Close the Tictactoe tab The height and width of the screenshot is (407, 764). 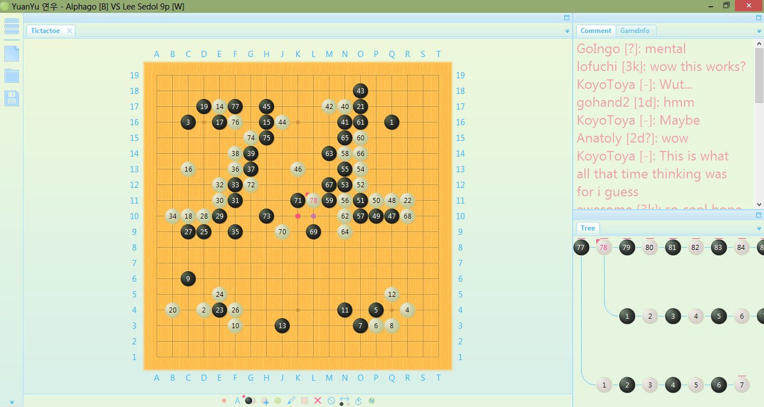tap(69, 31)
